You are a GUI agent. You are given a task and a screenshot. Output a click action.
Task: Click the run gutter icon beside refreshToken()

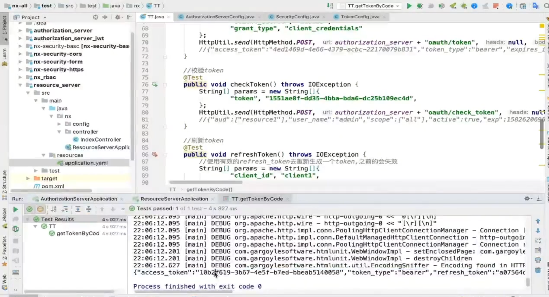pyautogui.click(x=155, y=154)
